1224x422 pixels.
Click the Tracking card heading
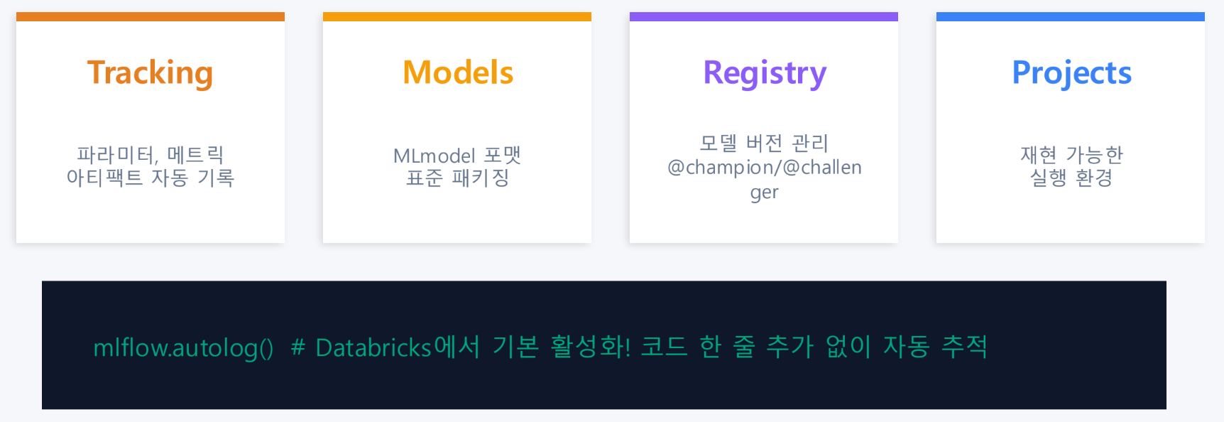(150, 72)
